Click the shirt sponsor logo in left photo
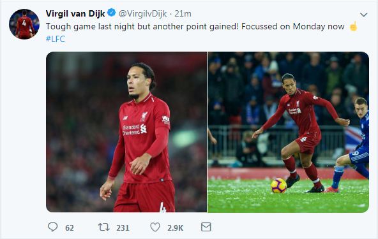378x239 pixels. [135, 130]
